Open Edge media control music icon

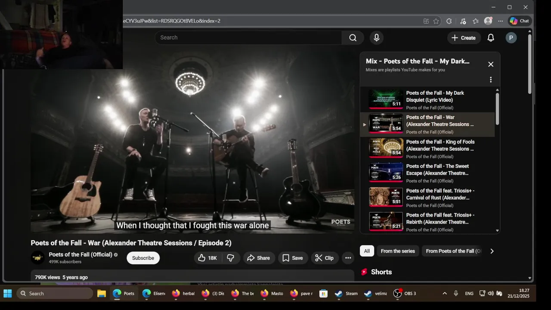[463, 21]
